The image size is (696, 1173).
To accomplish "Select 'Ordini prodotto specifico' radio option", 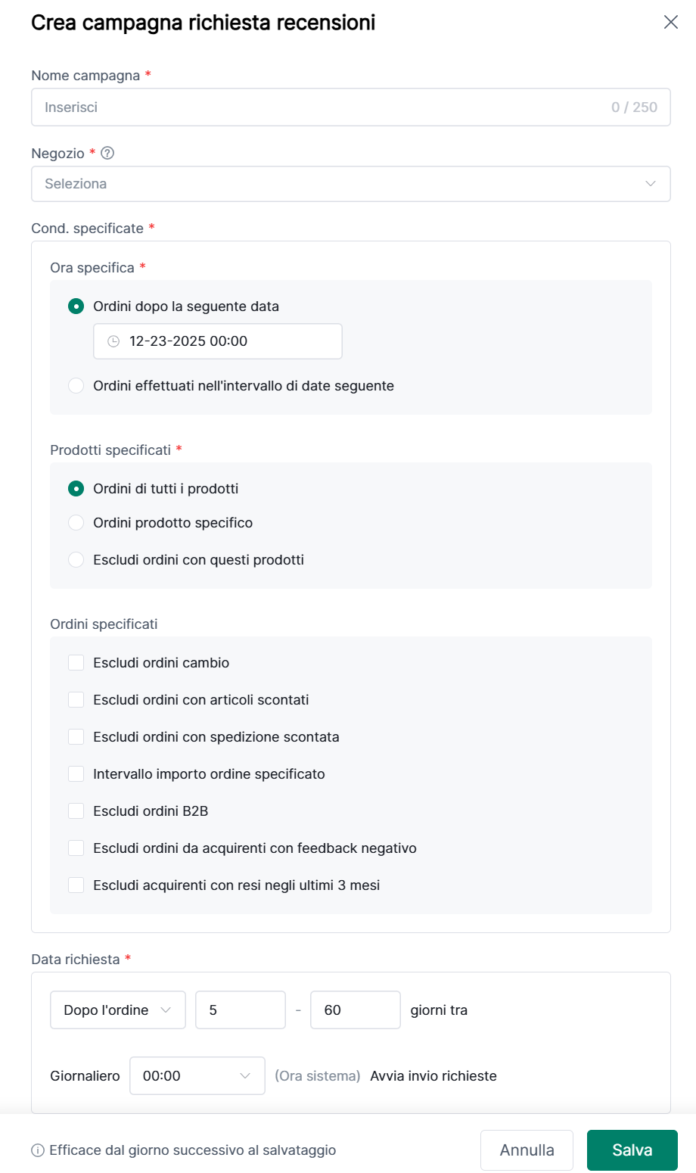I will pyautogui.click(x=76, y=523).
